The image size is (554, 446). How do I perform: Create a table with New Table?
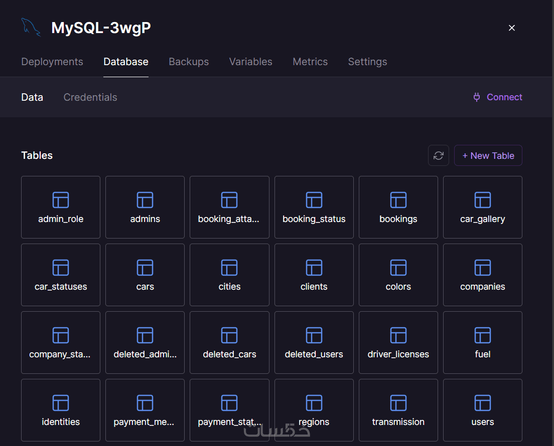click(488, 156)
